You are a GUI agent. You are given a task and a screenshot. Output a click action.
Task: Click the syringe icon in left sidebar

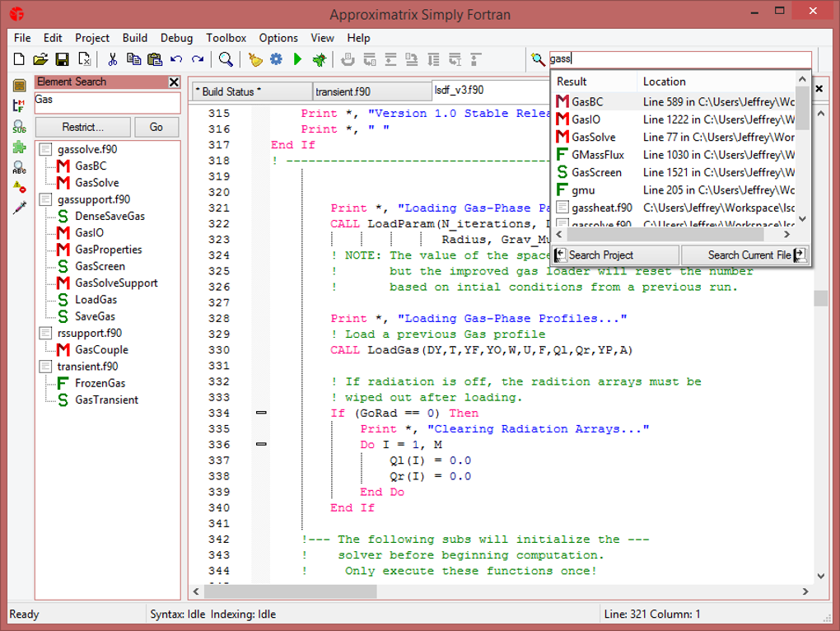pyautogui.click(x=19, y=208)
